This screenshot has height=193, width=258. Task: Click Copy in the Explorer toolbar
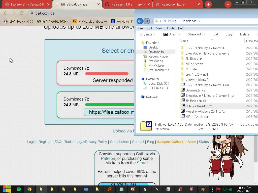click(x=229, y=34)
